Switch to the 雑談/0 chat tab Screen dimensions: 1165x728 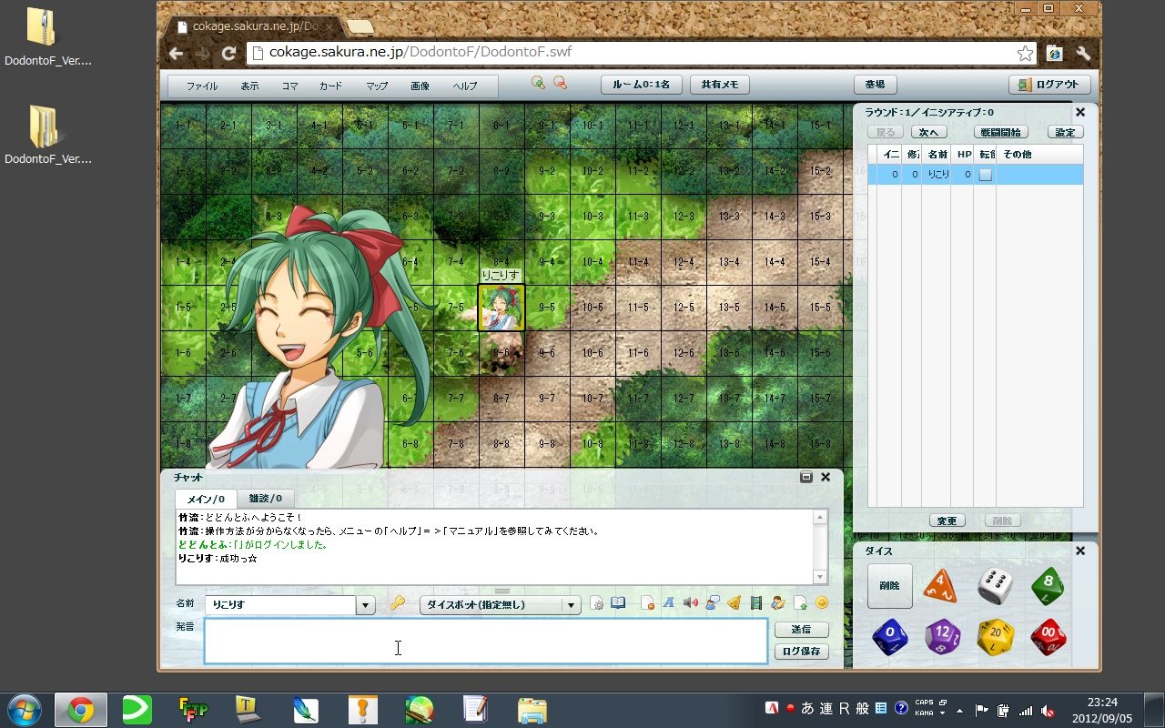(x=266, y=499)
